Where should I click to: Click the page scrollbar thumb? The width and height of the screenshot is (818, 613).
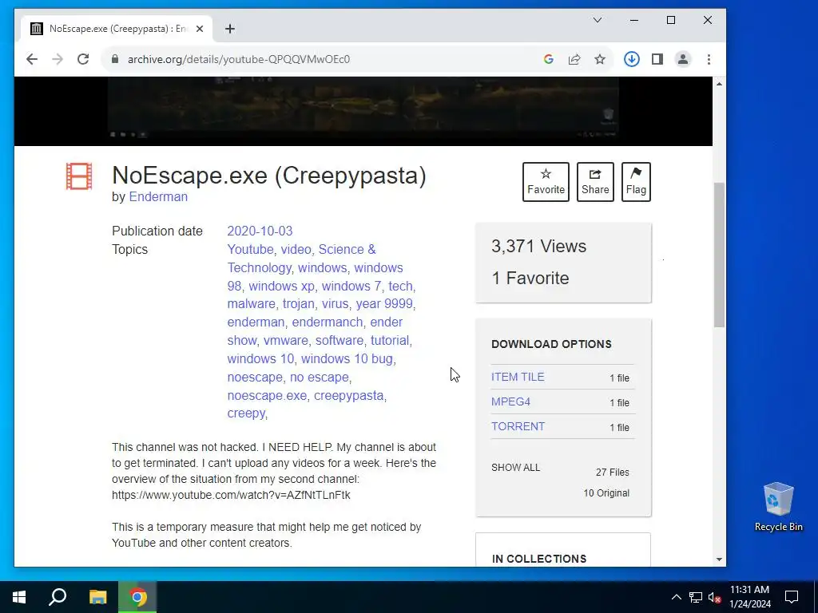[720, 255]
